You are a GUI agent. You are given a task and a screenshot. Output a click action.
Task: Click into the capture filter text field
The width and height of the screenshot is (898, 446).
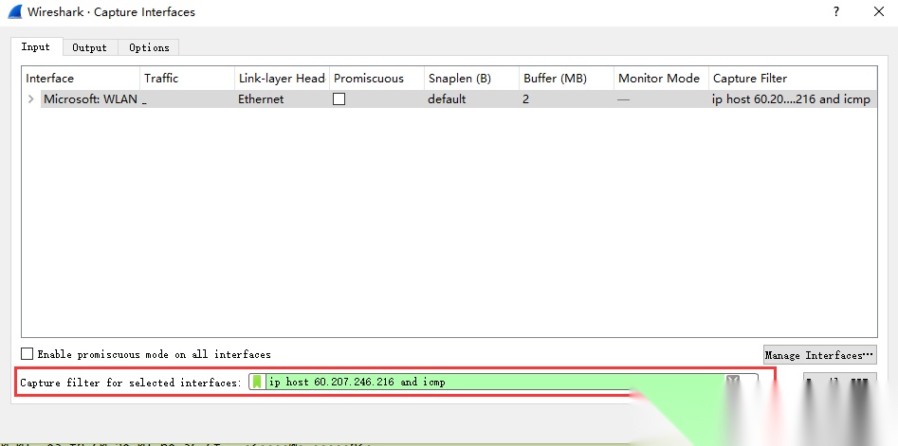click(495, 382)
